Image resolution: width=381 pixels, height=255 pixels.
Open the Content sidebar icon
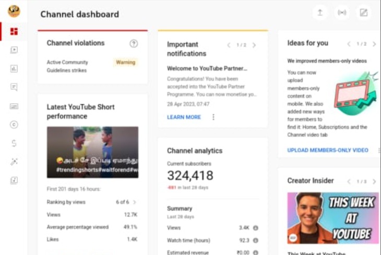click(14, 50)
